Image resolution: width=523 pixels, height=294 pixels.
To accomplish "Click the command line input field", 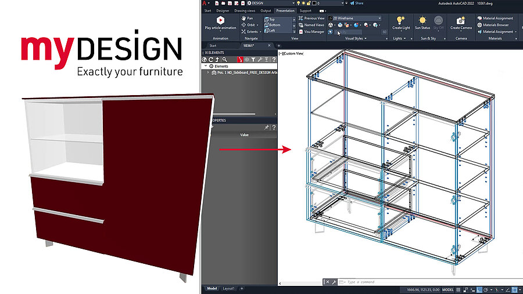I will 430,282.
